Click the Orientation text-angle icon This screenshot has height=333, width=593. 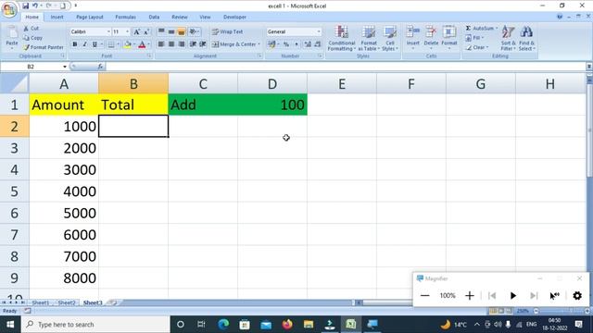tap(194, 31)
